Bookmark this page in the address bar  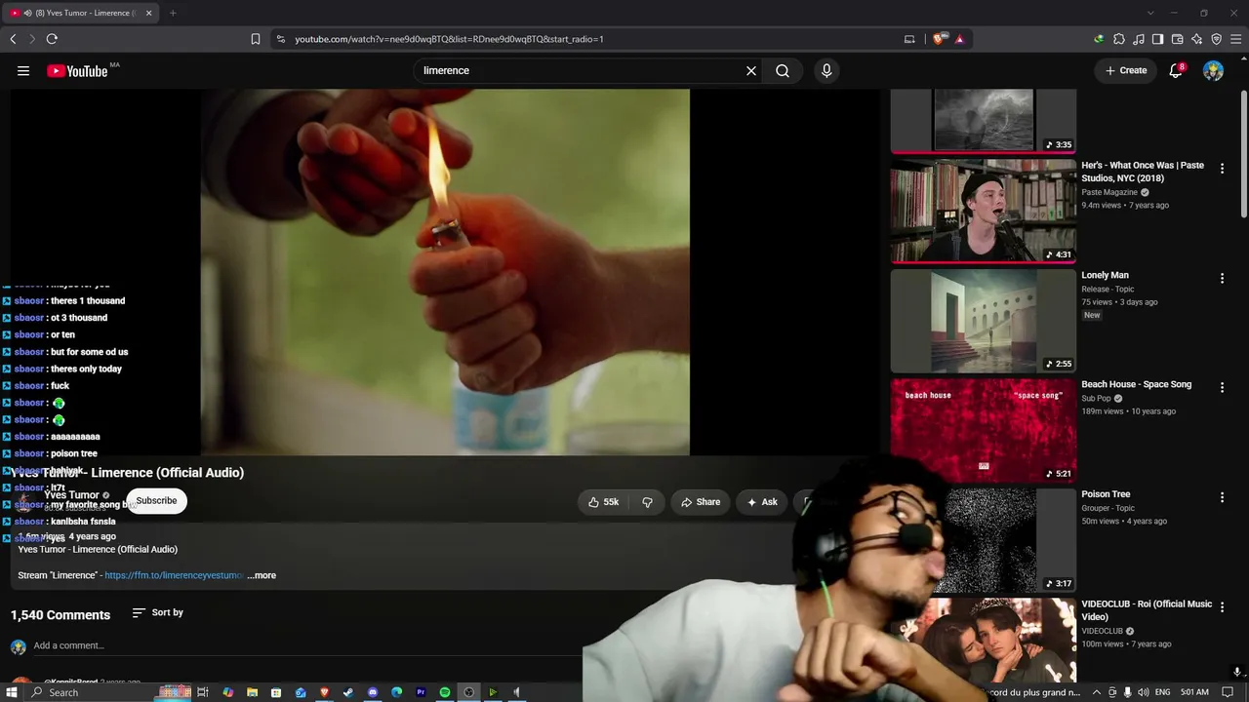(x=256, y=39)
